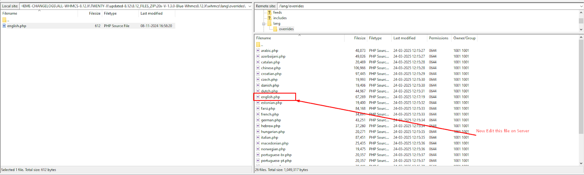Click the arabic.php file icon on remote site

tap(258, 51)
